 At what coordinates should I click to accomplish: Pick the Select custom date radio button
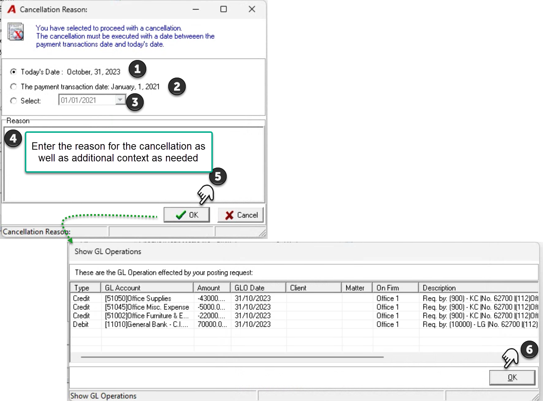(x=14, y=101)
